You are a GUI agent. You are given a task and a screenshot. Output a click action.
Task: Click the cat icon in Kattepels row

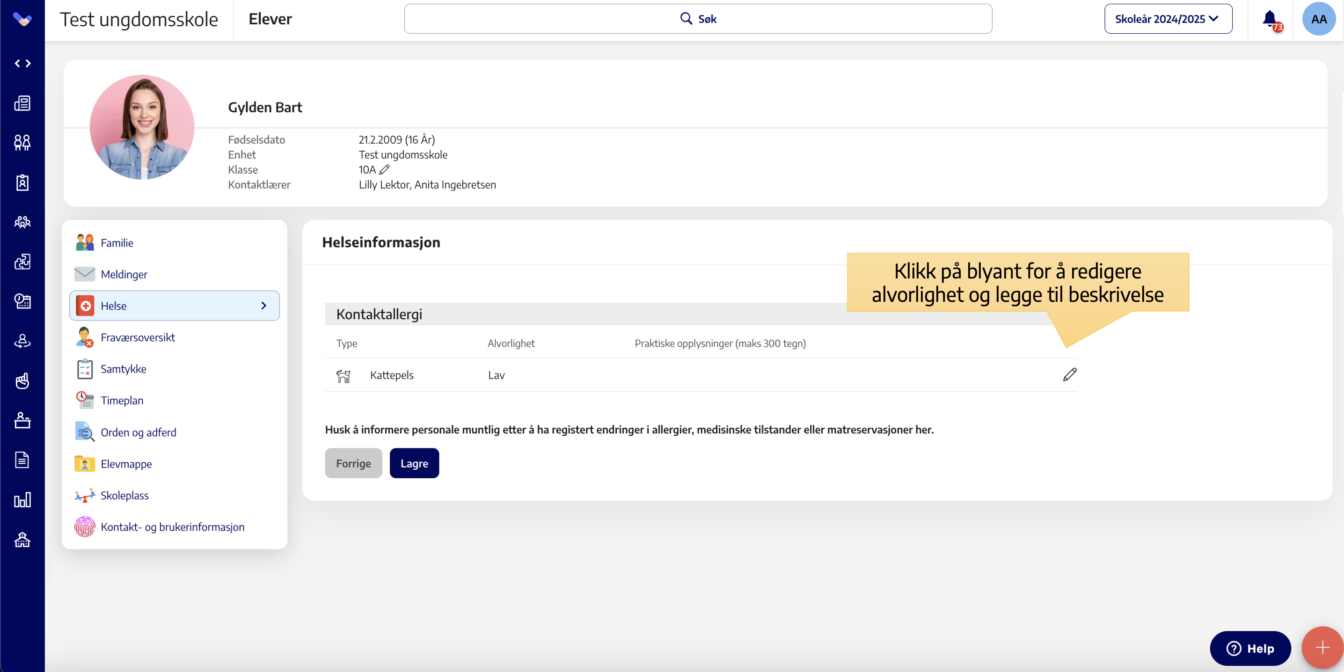343,376
